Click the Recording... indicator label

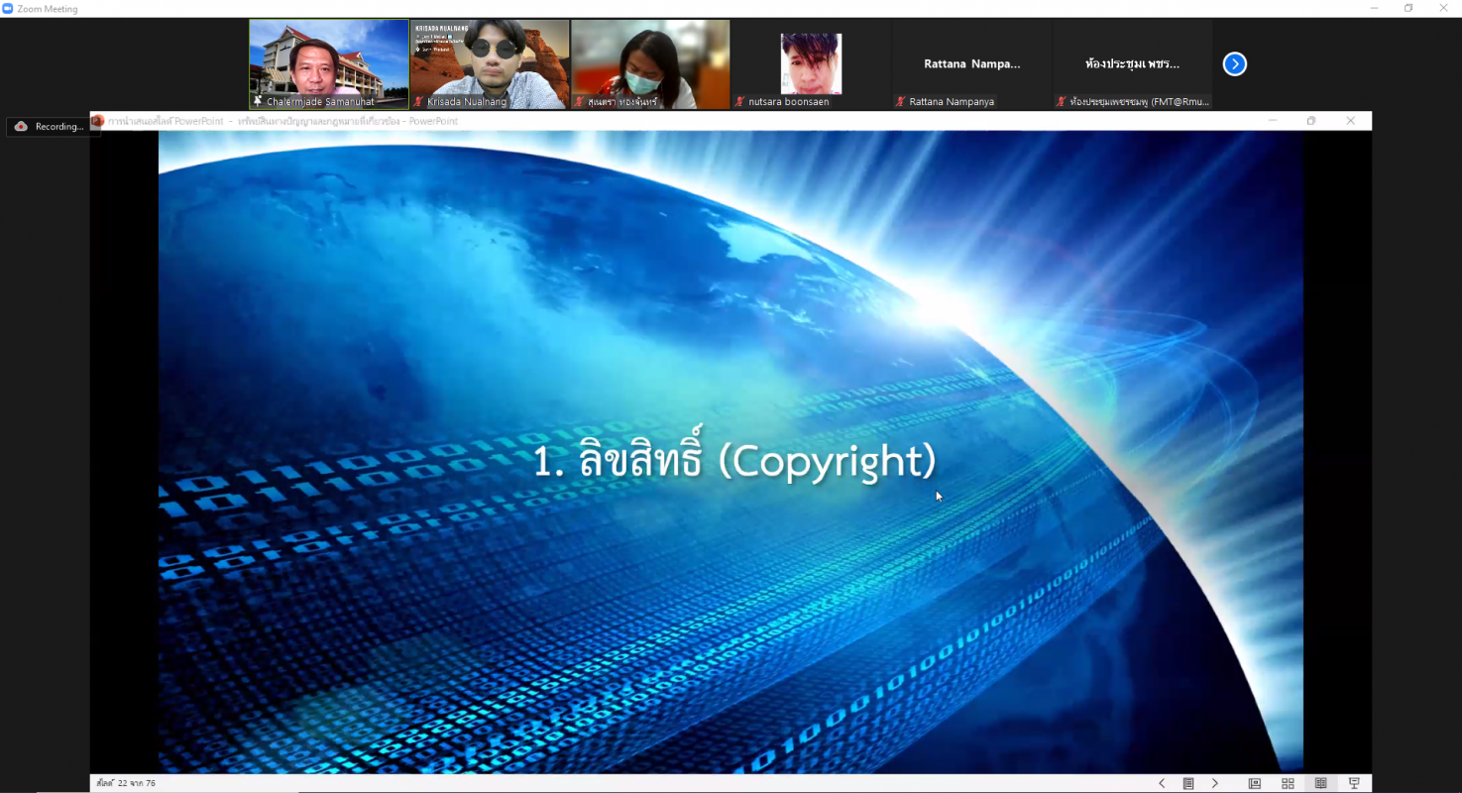coord(59,127)
